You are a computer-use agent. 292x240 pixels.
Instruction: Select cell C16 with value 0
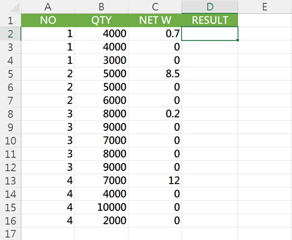click(155, 221)
